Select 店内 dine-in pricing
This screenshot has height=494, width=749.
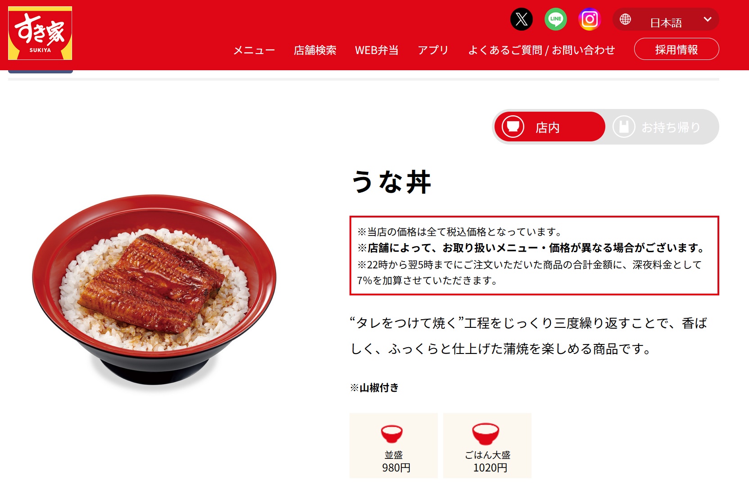[549, 127]
